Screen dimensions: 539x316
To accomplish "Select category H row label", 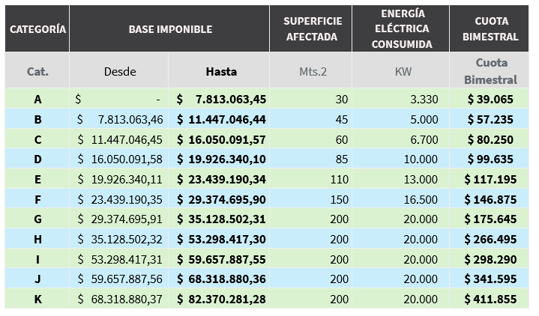I will point(37,239).
